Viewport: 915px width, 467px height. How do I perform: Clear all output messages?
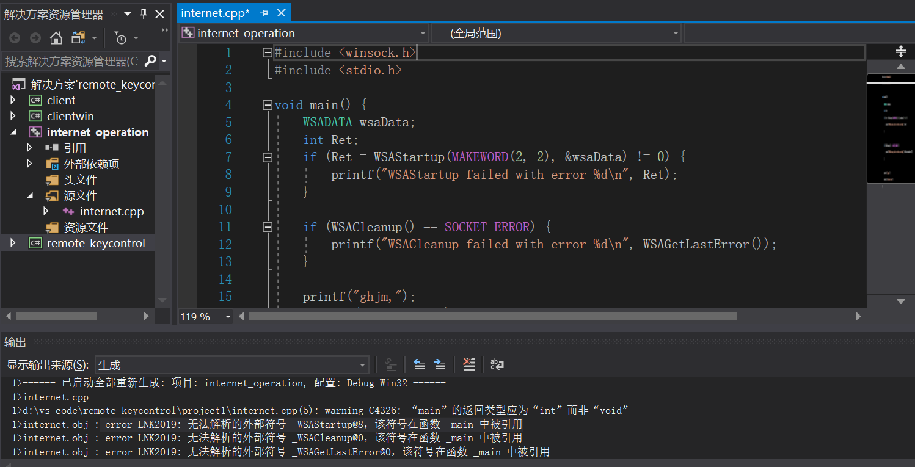[468, 364]
